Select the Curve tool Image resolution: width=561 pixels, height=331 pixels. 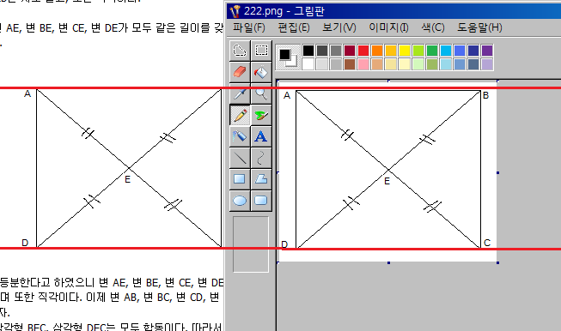pyautogui.click(x=261, y=158)
